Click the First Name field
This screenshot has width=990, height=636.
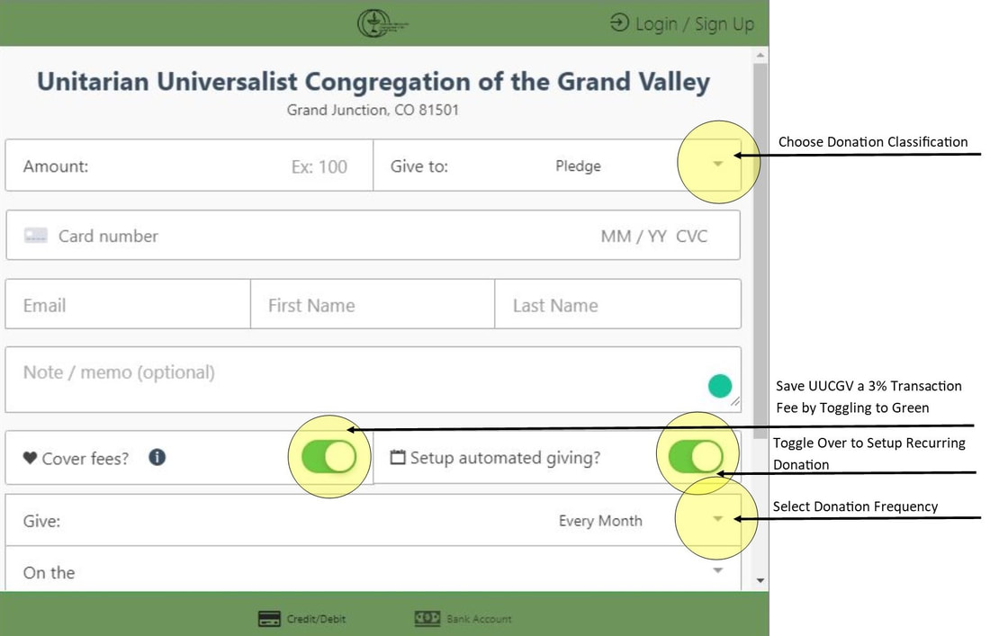[x=373, y=305]
